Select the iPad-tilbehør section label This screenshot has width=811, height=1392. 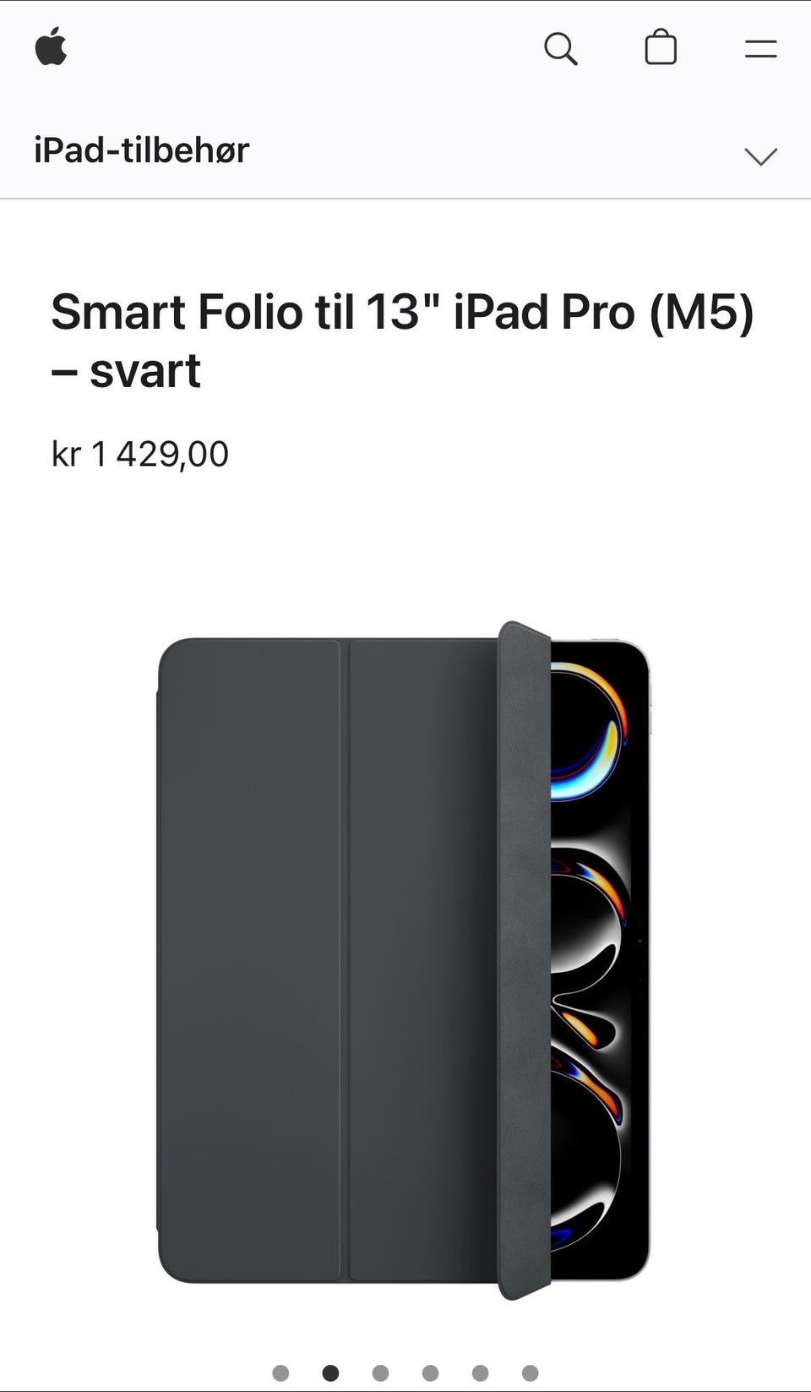142,150
